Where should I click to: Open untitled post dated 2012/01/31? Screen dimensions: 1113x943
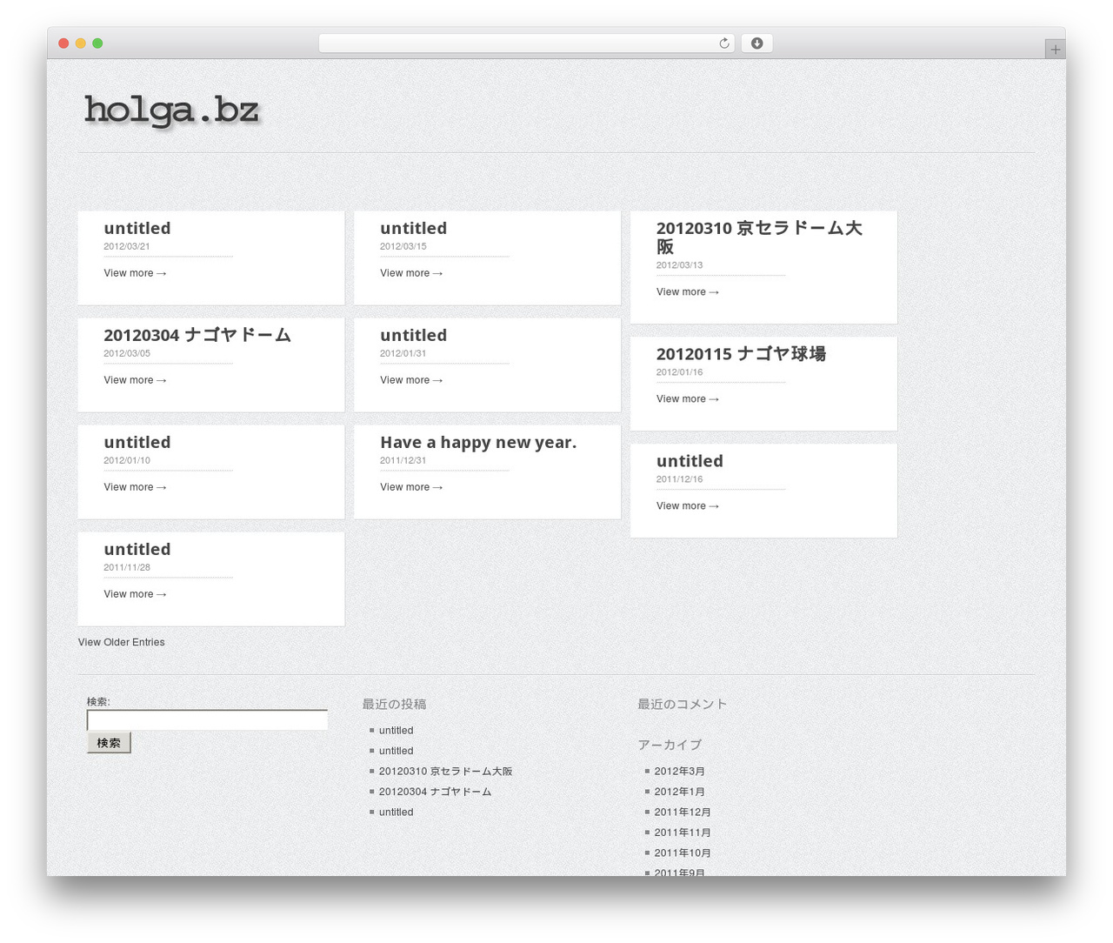[x=413, y=335]
